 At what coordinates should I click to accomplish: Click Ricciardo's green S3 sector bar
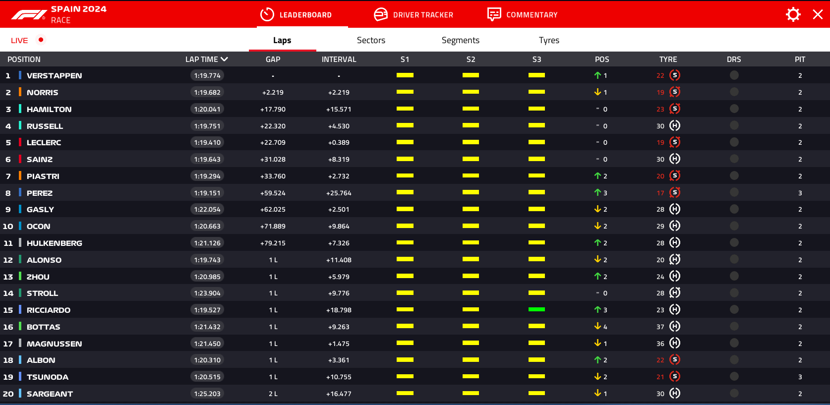[536, 309]
